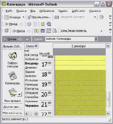Expand third toolbar overflow chevron
The width and height of the screenshot is (113, 124).
pos(110,31)
